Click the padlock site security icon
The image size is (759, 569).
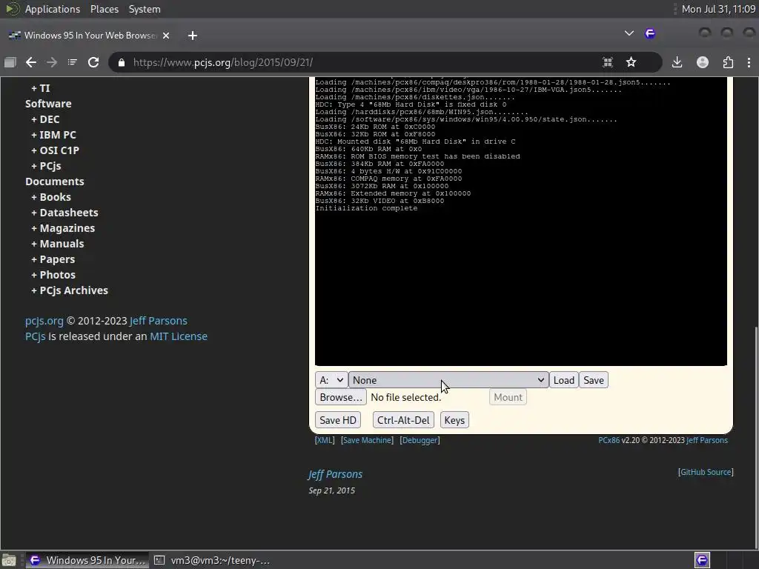(122, 62)
